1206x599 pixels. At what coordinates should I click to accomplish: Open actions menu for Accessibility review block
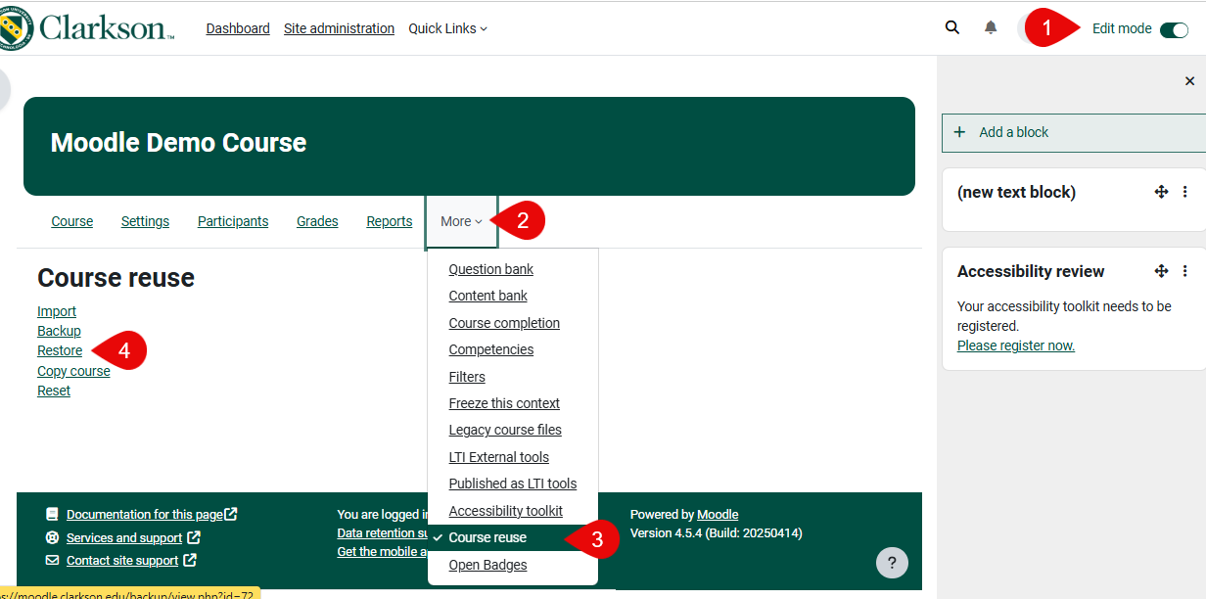(x=1184, y=271)
